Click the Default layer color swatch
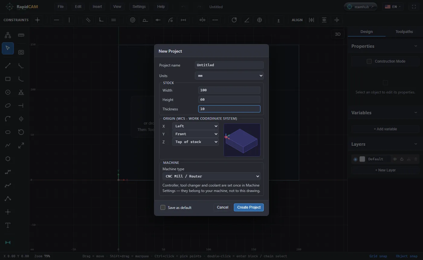The image size is (423, 260). click(362, 159)
